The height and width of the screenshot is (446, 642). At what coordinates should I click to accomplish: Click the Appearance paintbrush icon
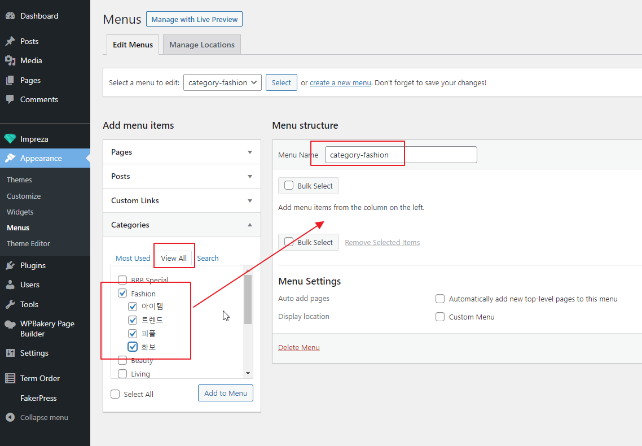pyautogui.click(x=10, y=158)
